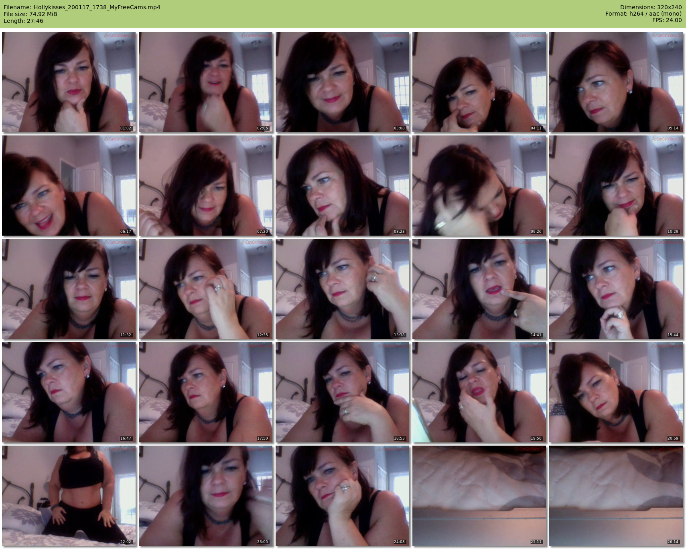Image resolution: width=686 pixels, height=549 pixels.
Task: Select the thumbnail at 11:32
Action: 69,289
